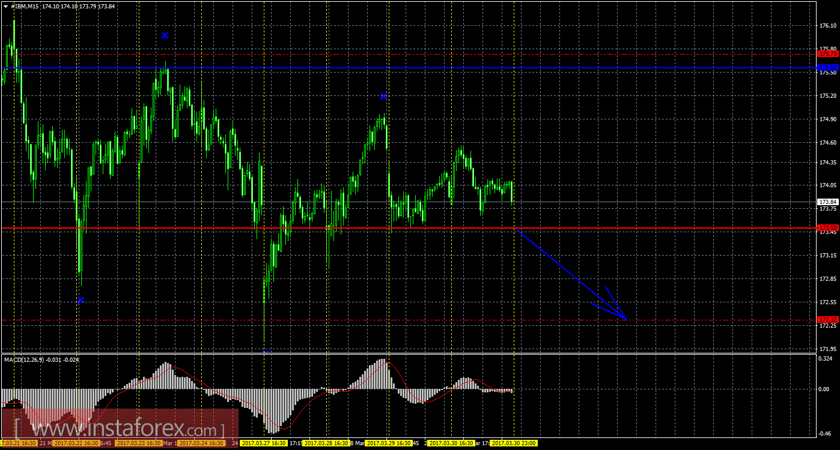Select the 2017.03.24 16:30 date marker

tap(202, 443)
